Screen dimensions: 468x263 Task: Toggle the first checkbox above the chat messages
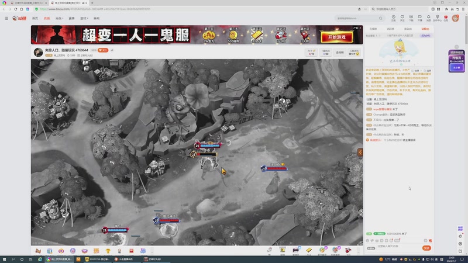[413, 71]
